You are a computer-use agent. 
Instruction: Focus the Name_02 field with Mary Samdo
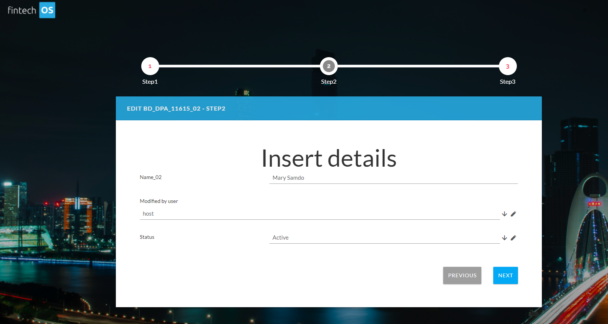[x=393, y=178]
